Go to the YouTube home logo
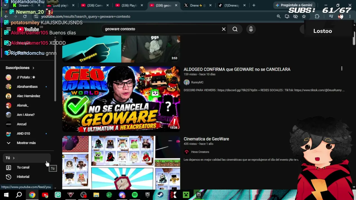This screenshot has width=356, height=200. point(28,29)
